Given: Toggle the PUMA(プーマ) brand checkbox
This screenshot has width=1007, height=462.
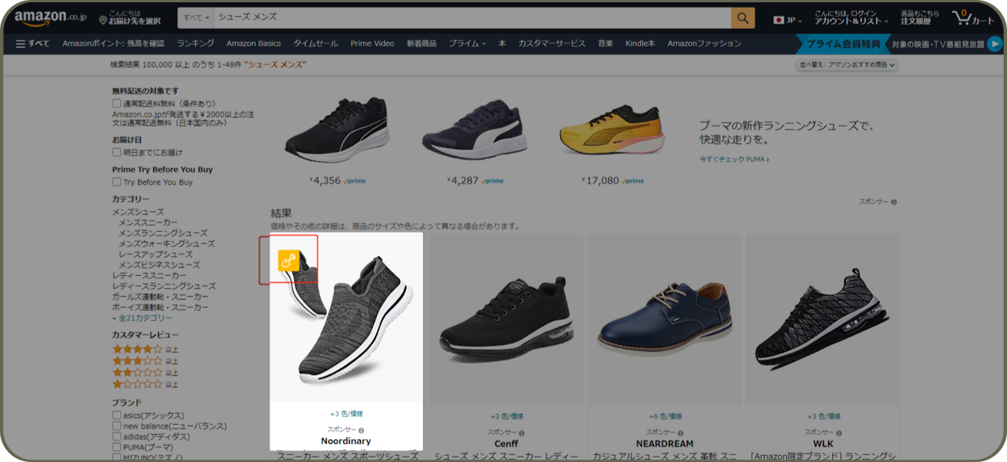Looking at the screenshot, I should pos(116,447).
